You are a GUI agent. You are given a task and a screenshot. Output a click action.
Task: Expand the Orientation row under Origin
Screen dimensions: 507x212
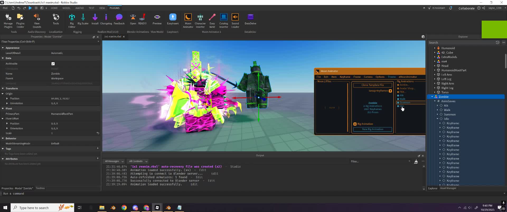coord(7,103)
